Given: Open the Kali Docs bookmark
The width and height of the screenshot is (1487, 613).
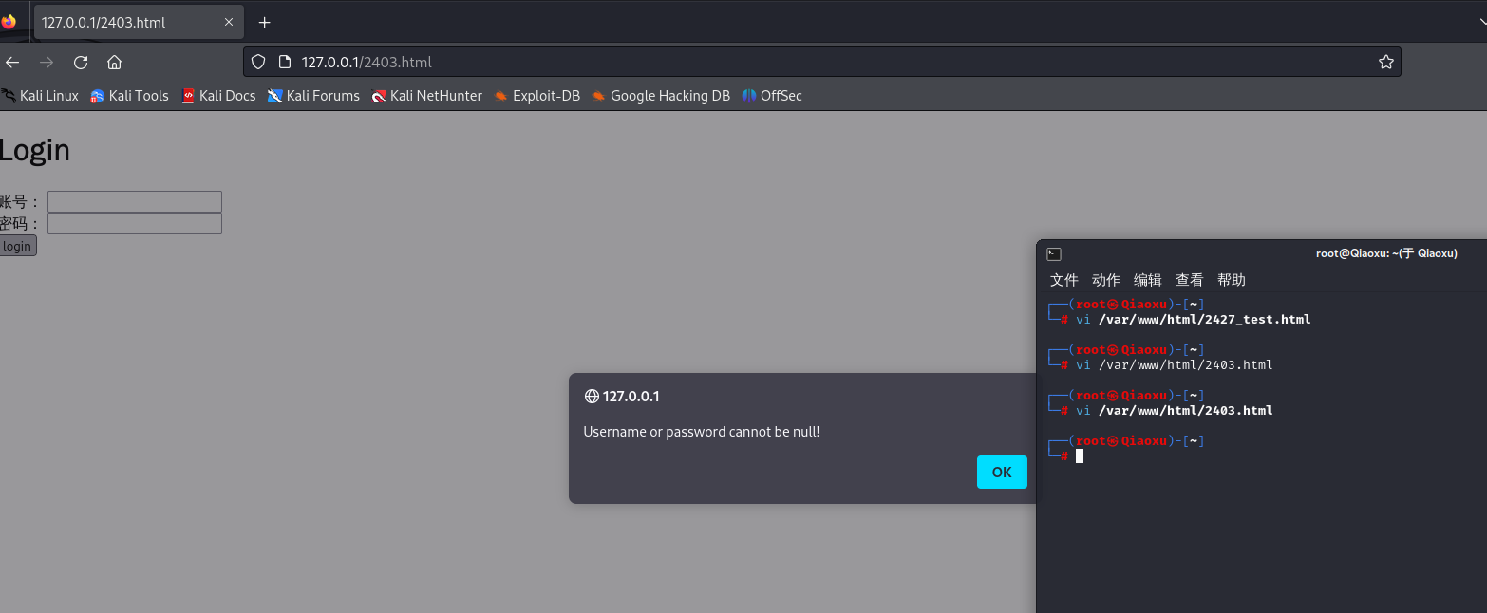Looking at the screenshot, I should [x=218, y=95].
